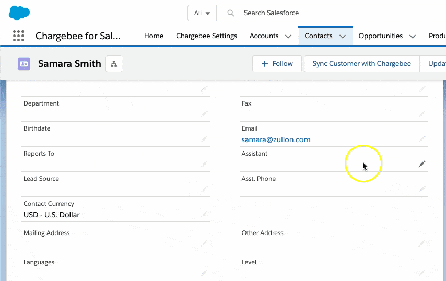
Task: Edit the Email field pencil icon
Action: [x=422, y=139]
